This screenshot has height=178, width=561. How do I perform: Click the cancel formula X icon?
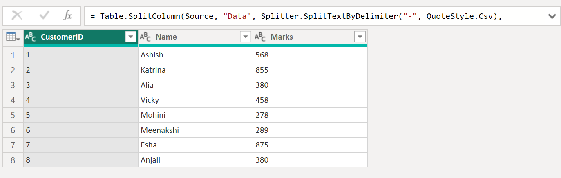pyautogui.click(x=17, y=16)
